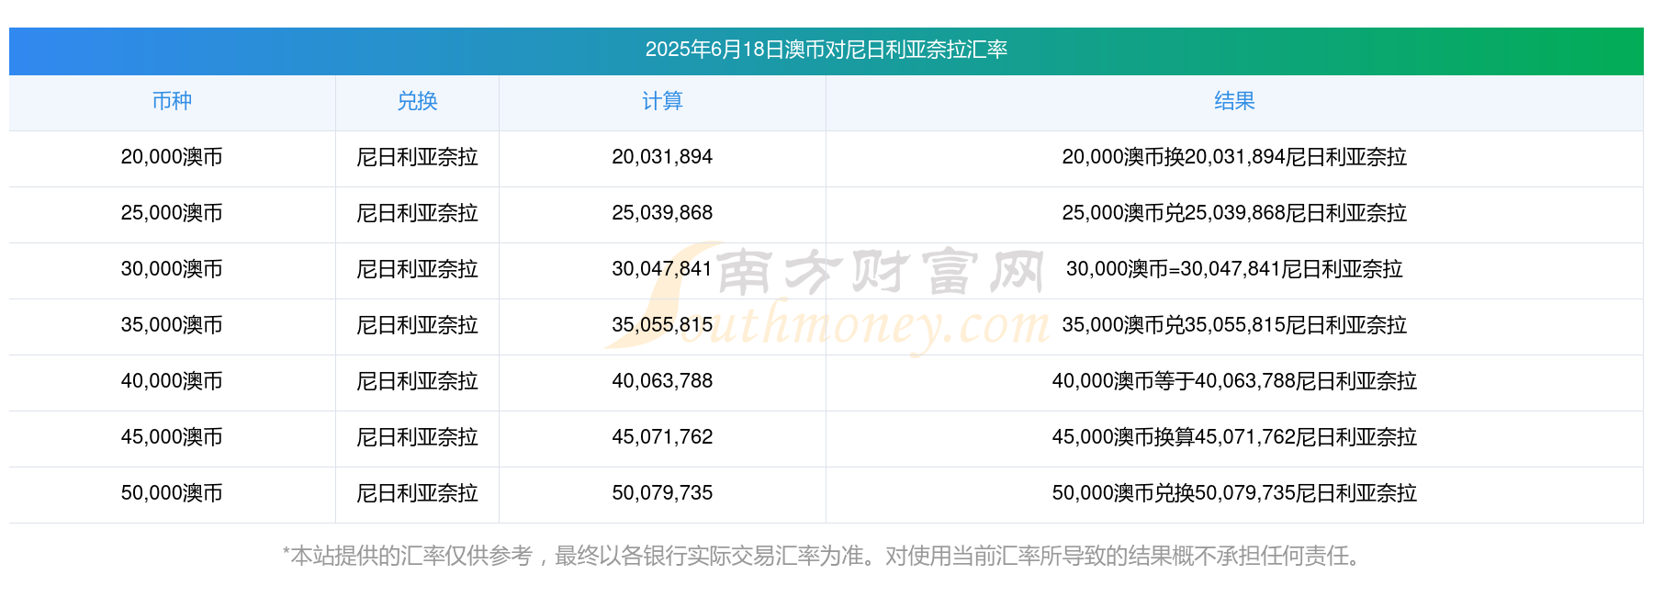Click the value 30,047,841 in 计算 column
This screenshot has width=1653, height=597.
tap(662, 269)
